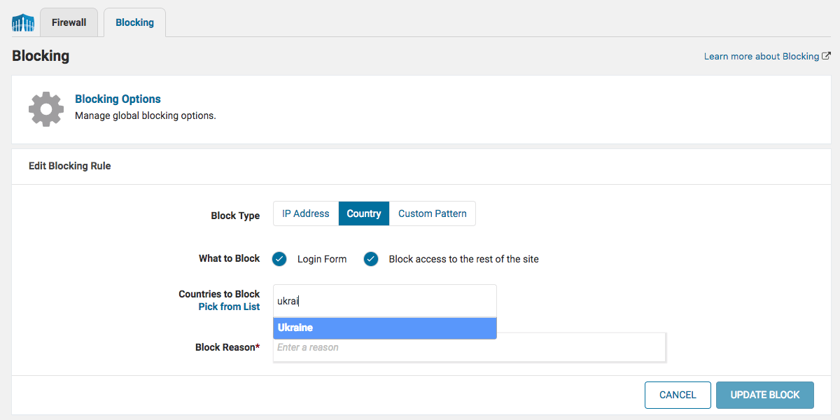This screenshot has width=840, height=420.
Task: Choose IP Address block type
Action: [x=305, y=213]
